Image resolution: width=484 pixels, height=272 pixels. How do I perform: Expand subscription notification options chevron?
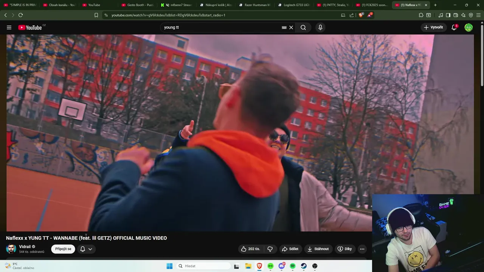coord(90,249)
